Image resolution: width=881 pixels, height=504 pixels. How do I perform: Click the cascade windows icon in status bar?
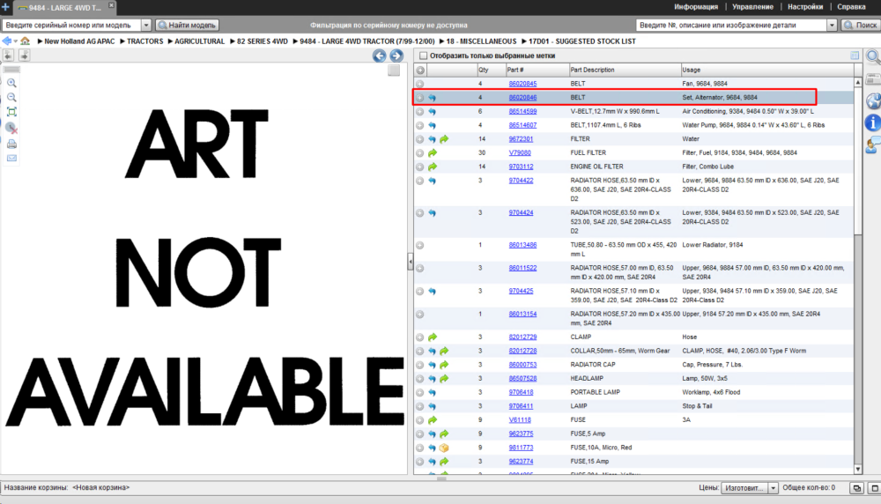[857, 488]
